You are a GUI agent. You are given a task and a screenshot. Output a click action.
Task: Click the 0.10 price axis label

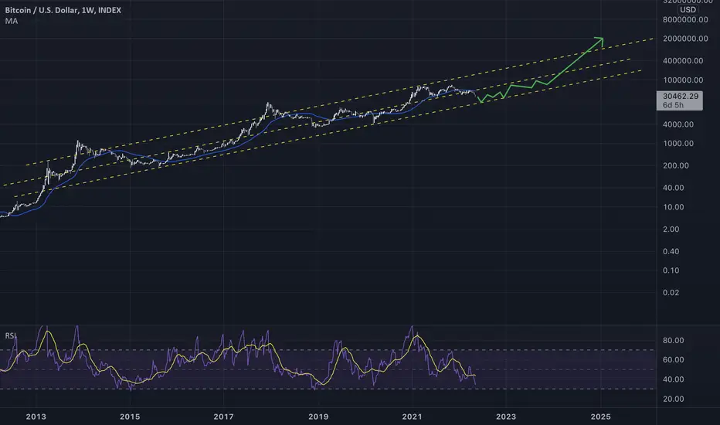coord(671,270)
